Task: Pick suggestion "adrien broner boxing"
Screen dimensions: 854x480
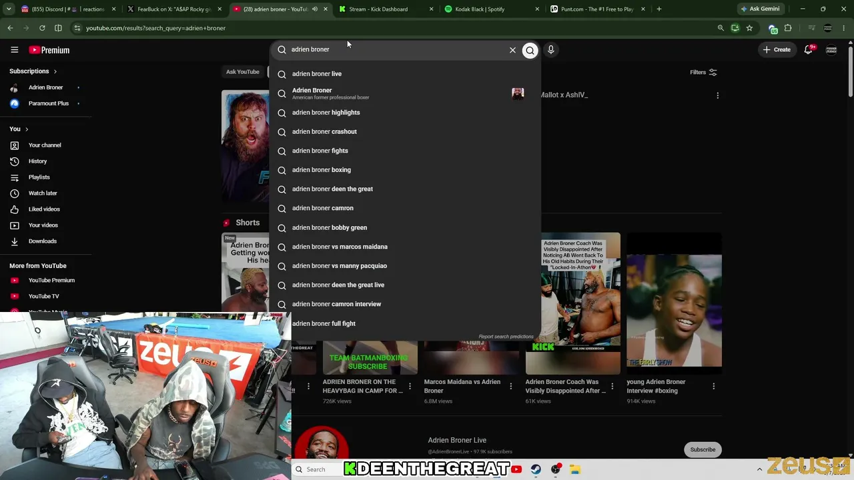Action: pos(405,170)
